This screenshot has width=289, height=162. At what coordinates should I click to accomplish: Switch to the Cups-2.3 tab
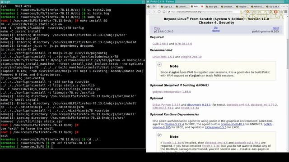(167, 7)
